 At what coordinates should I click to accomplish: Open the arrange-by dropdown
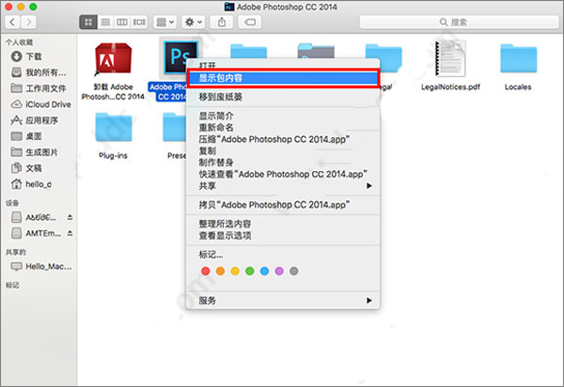[x=165, y=23]
